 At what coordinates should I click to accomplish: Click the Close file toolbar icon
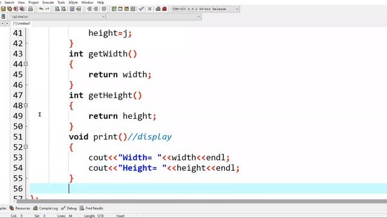(x=16, y=9)
